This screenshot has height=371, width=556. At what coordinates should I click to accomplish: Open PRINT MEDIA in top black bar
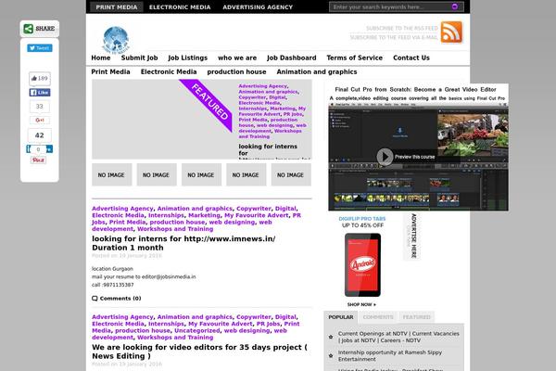click(117, 7)
